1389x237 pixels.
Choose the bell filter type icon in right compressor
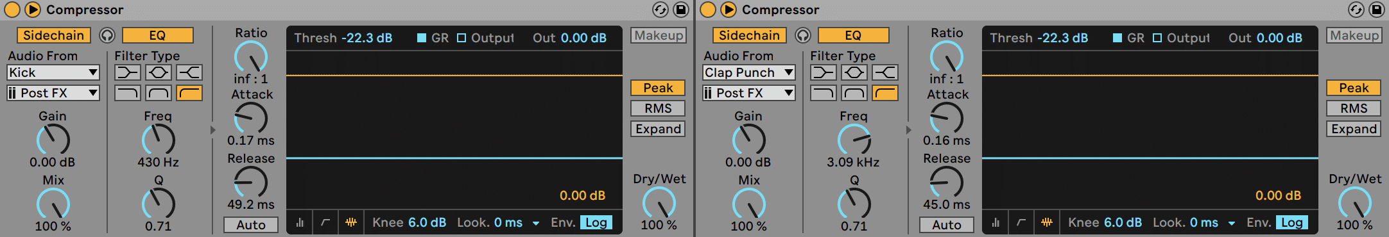854,72
